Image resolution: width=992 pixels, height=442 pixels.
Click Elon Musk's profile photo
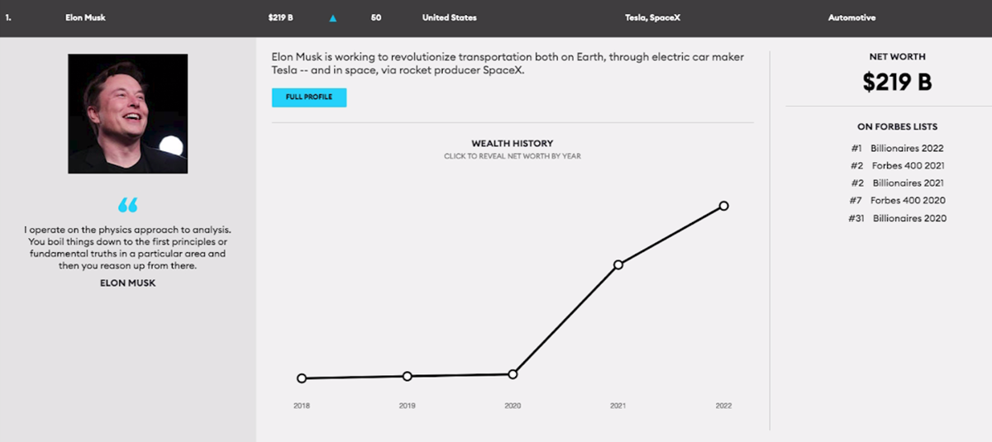[x=128, y=113]
